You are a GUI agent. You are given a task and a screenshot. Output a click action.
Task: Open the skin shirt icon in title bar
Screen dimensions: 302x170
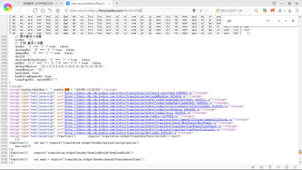pos(274,3)
